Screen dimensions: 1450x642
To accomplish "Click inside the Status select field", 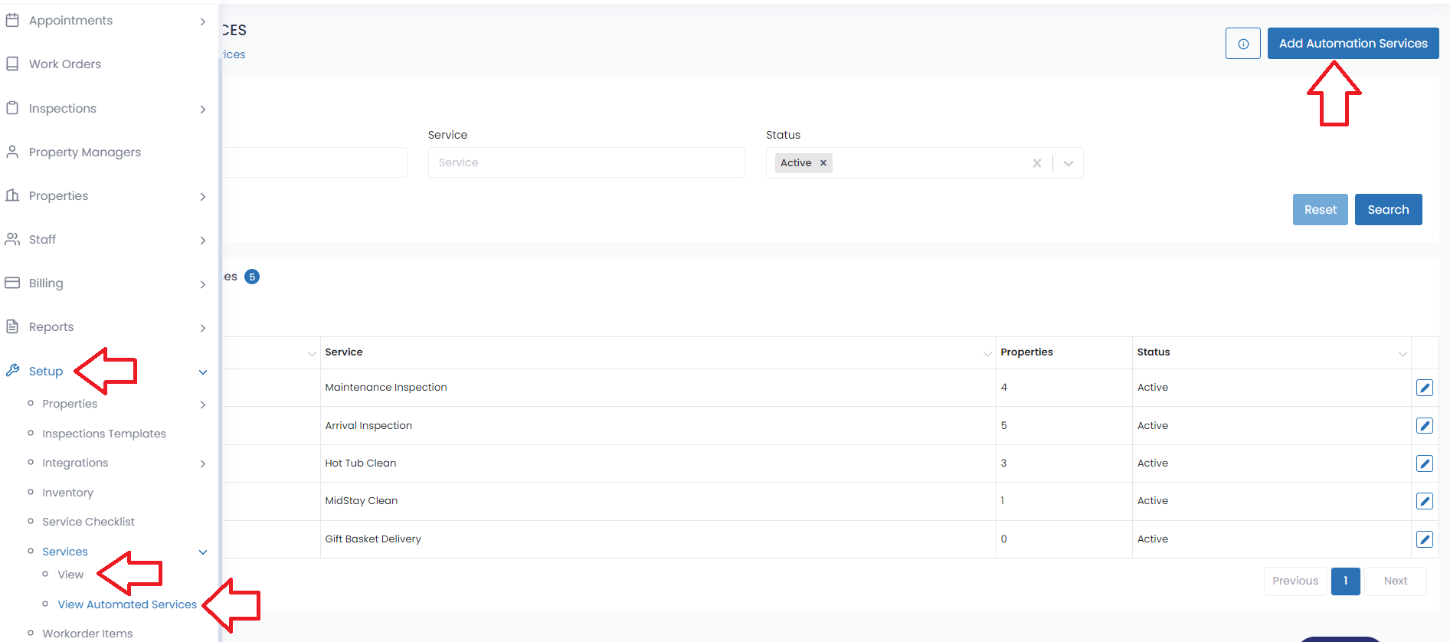I will [x=925, y=163].
